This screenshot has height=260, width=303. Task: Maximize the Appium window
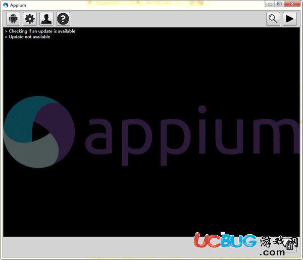click(x=279, y=4)
